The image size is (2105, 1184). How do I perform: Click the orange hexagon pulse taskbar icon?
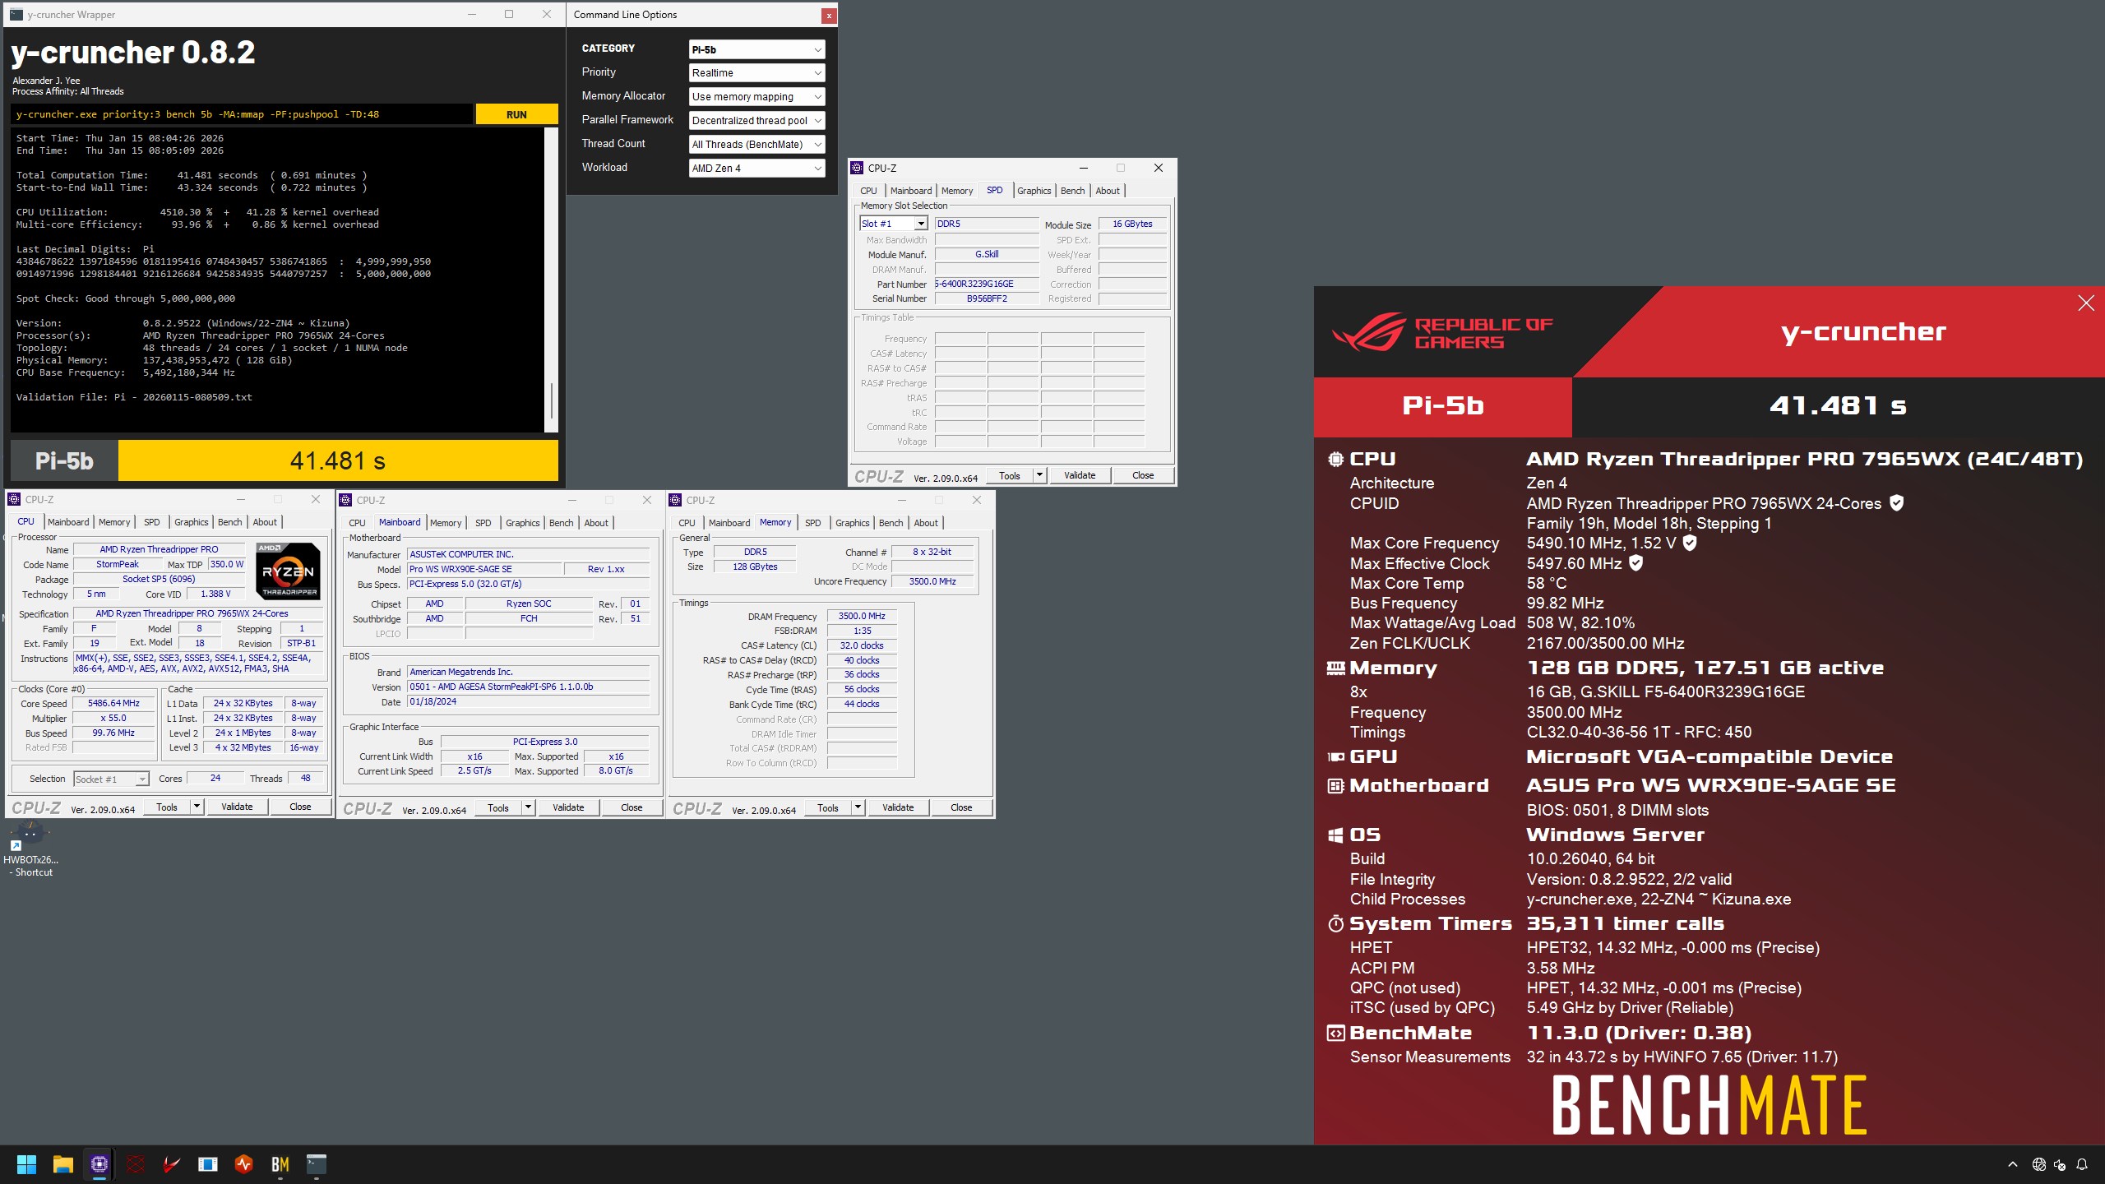point(244,1164)
